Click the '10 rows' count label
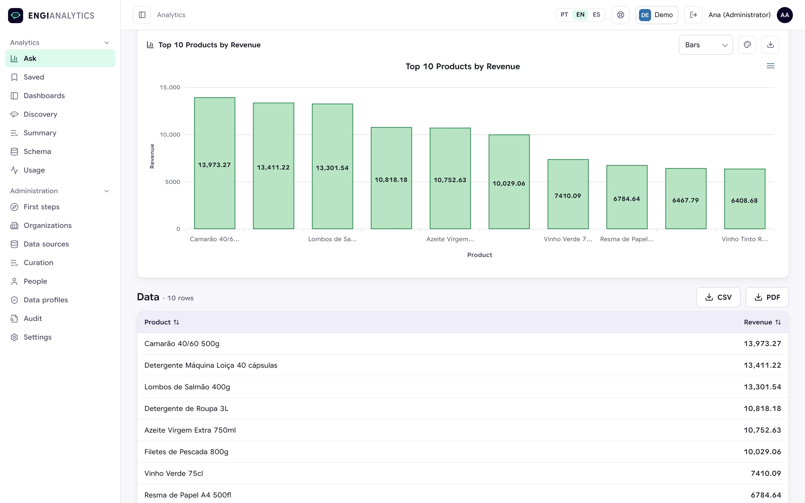The width and height of the screenshot is (805, 503). point(180,298)
